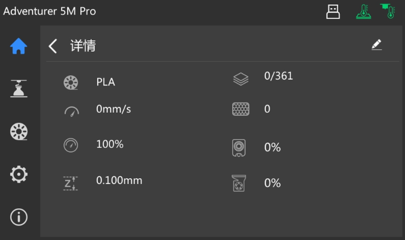Screen dimensions: 405x240
Task: Tap the layers stack icon
Action: pyautogui.click(x=241, y=79)
